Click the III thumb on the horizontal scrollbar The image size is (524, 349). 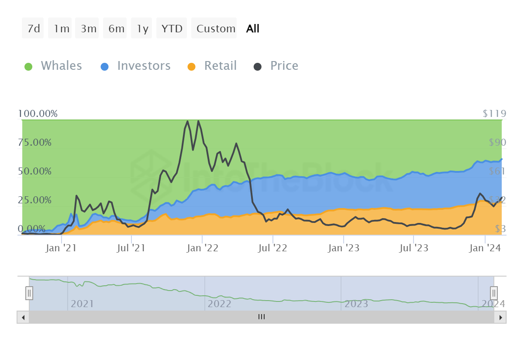coord(261,317)
